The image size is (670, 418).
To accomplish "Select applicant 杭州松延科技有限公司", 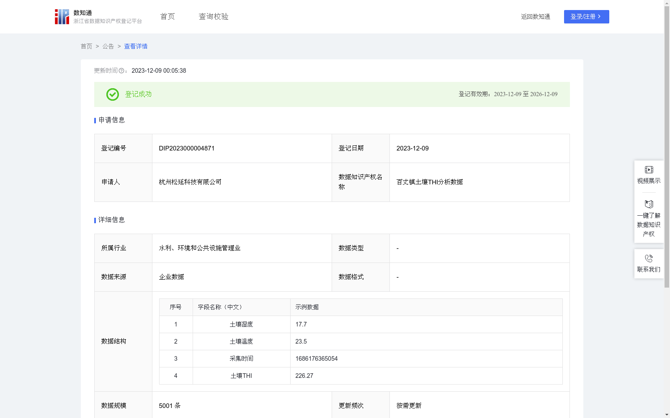I will (190, 182).
